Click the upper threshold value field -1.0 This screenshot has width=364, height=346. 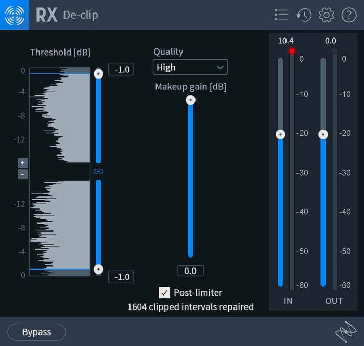(121, 69)
